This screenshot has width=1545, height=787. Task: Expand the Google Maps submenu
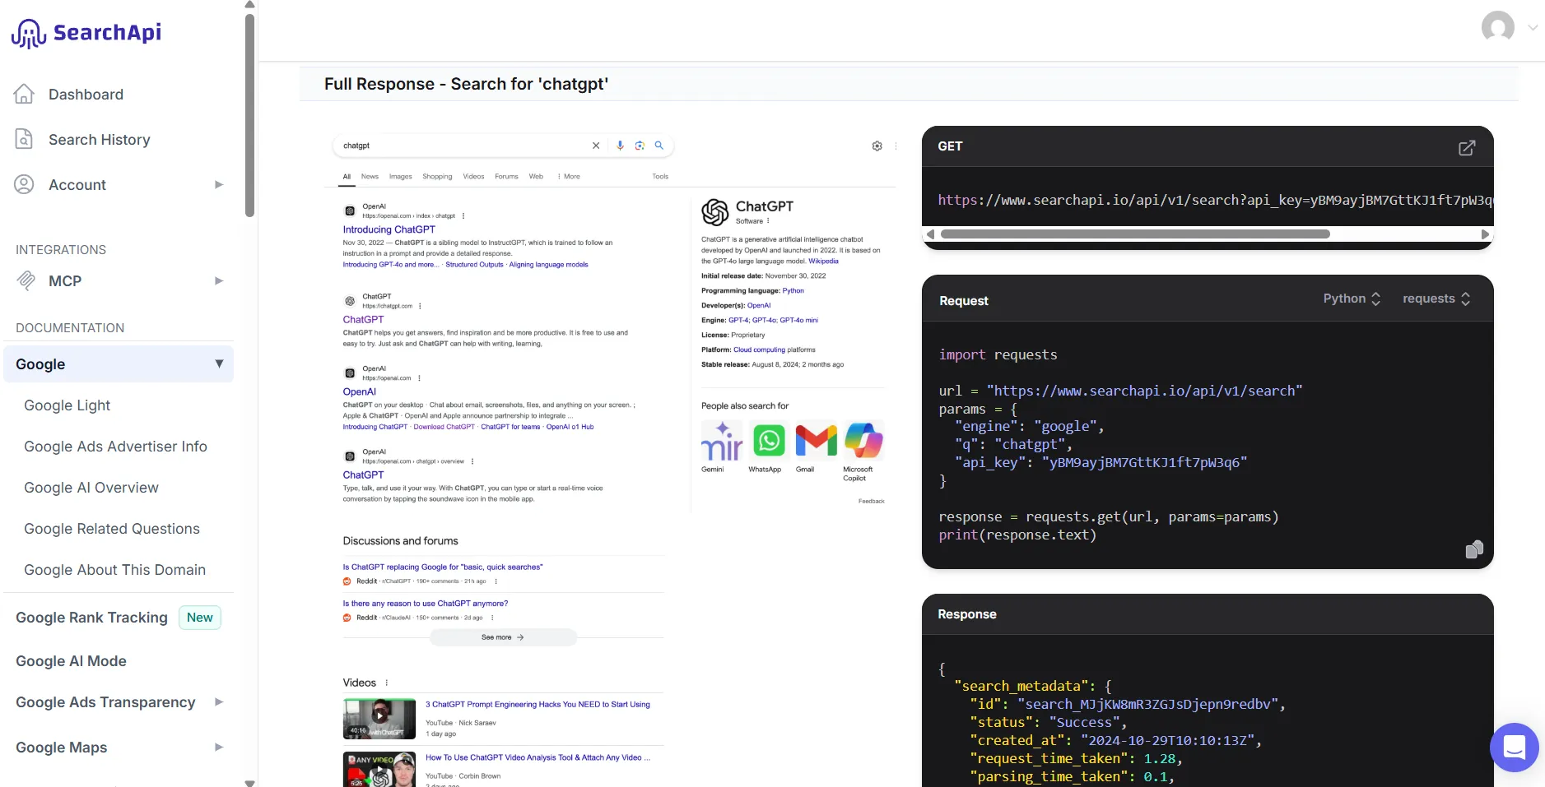[219, 747]
